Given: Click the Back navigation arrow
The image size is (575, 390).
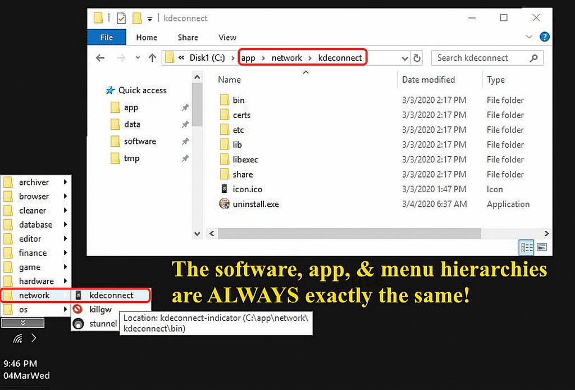Looking at the screenshot, I should click(x=100, y=58).
